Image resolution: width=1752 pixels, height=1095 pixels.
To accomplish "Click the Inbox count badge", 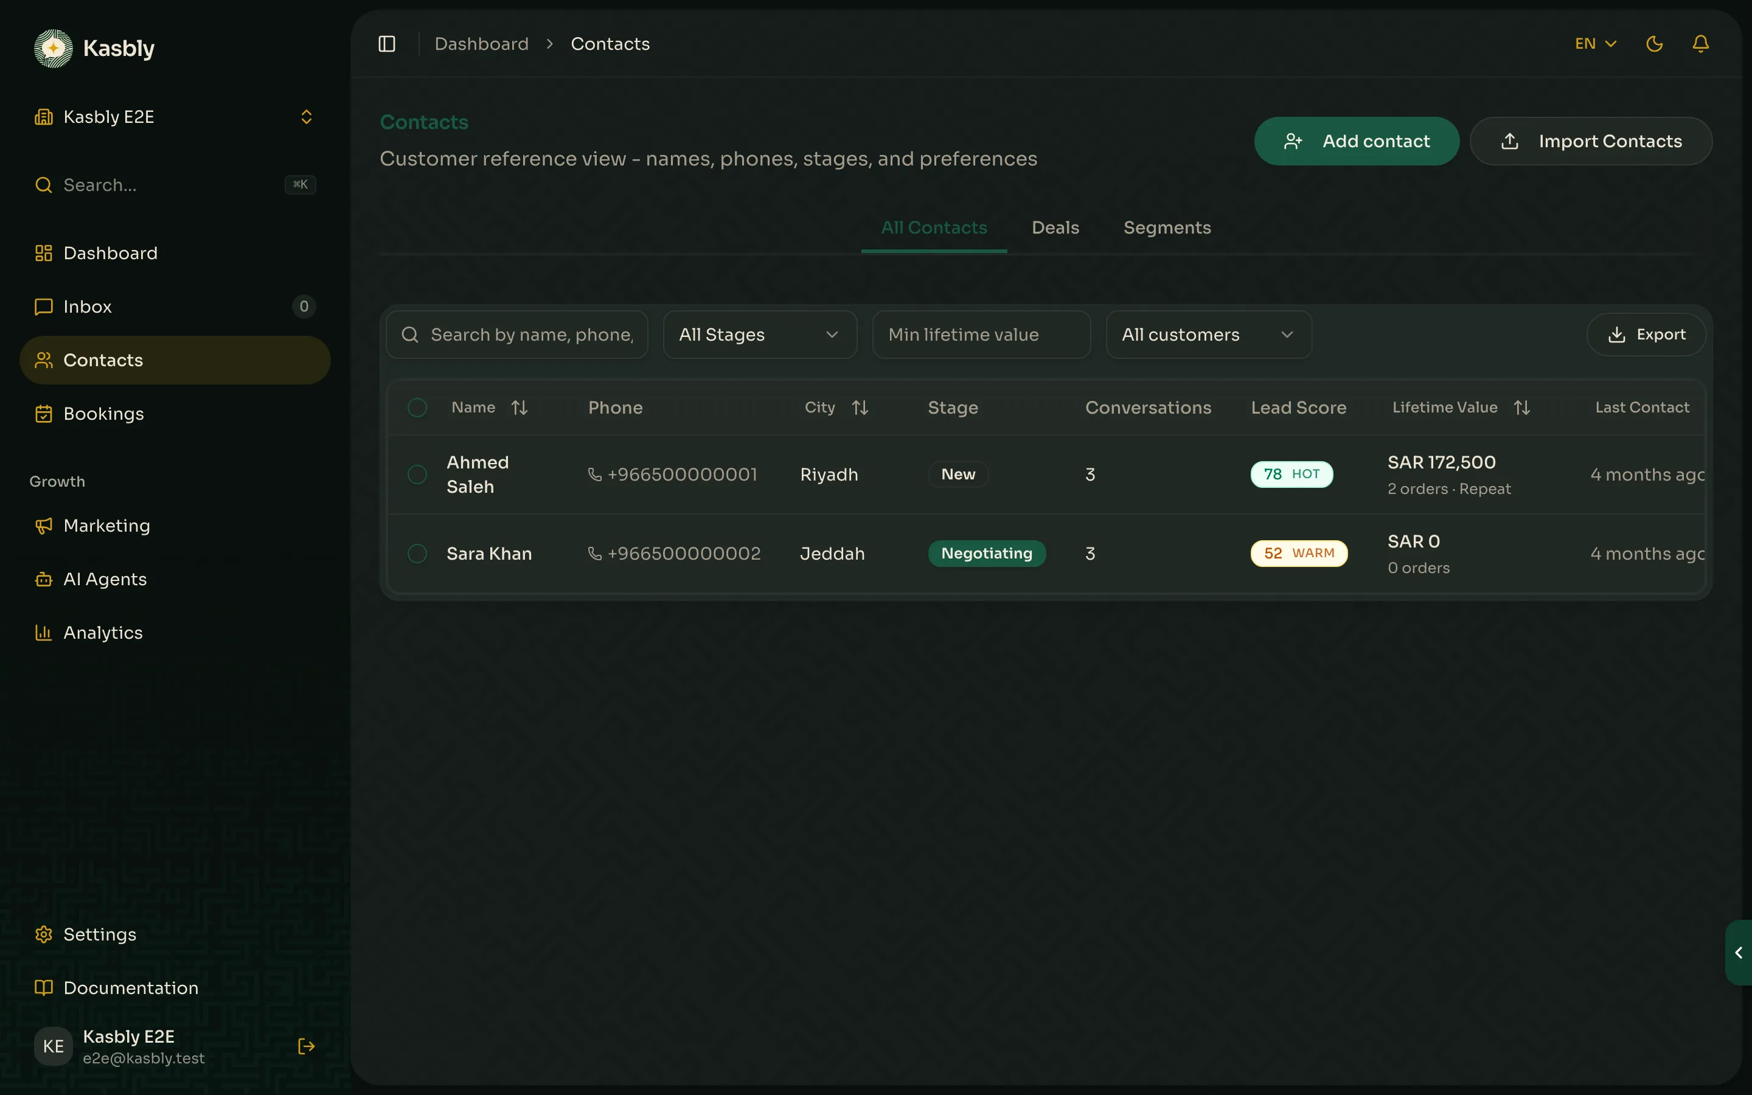I will [x=304, y=307].
